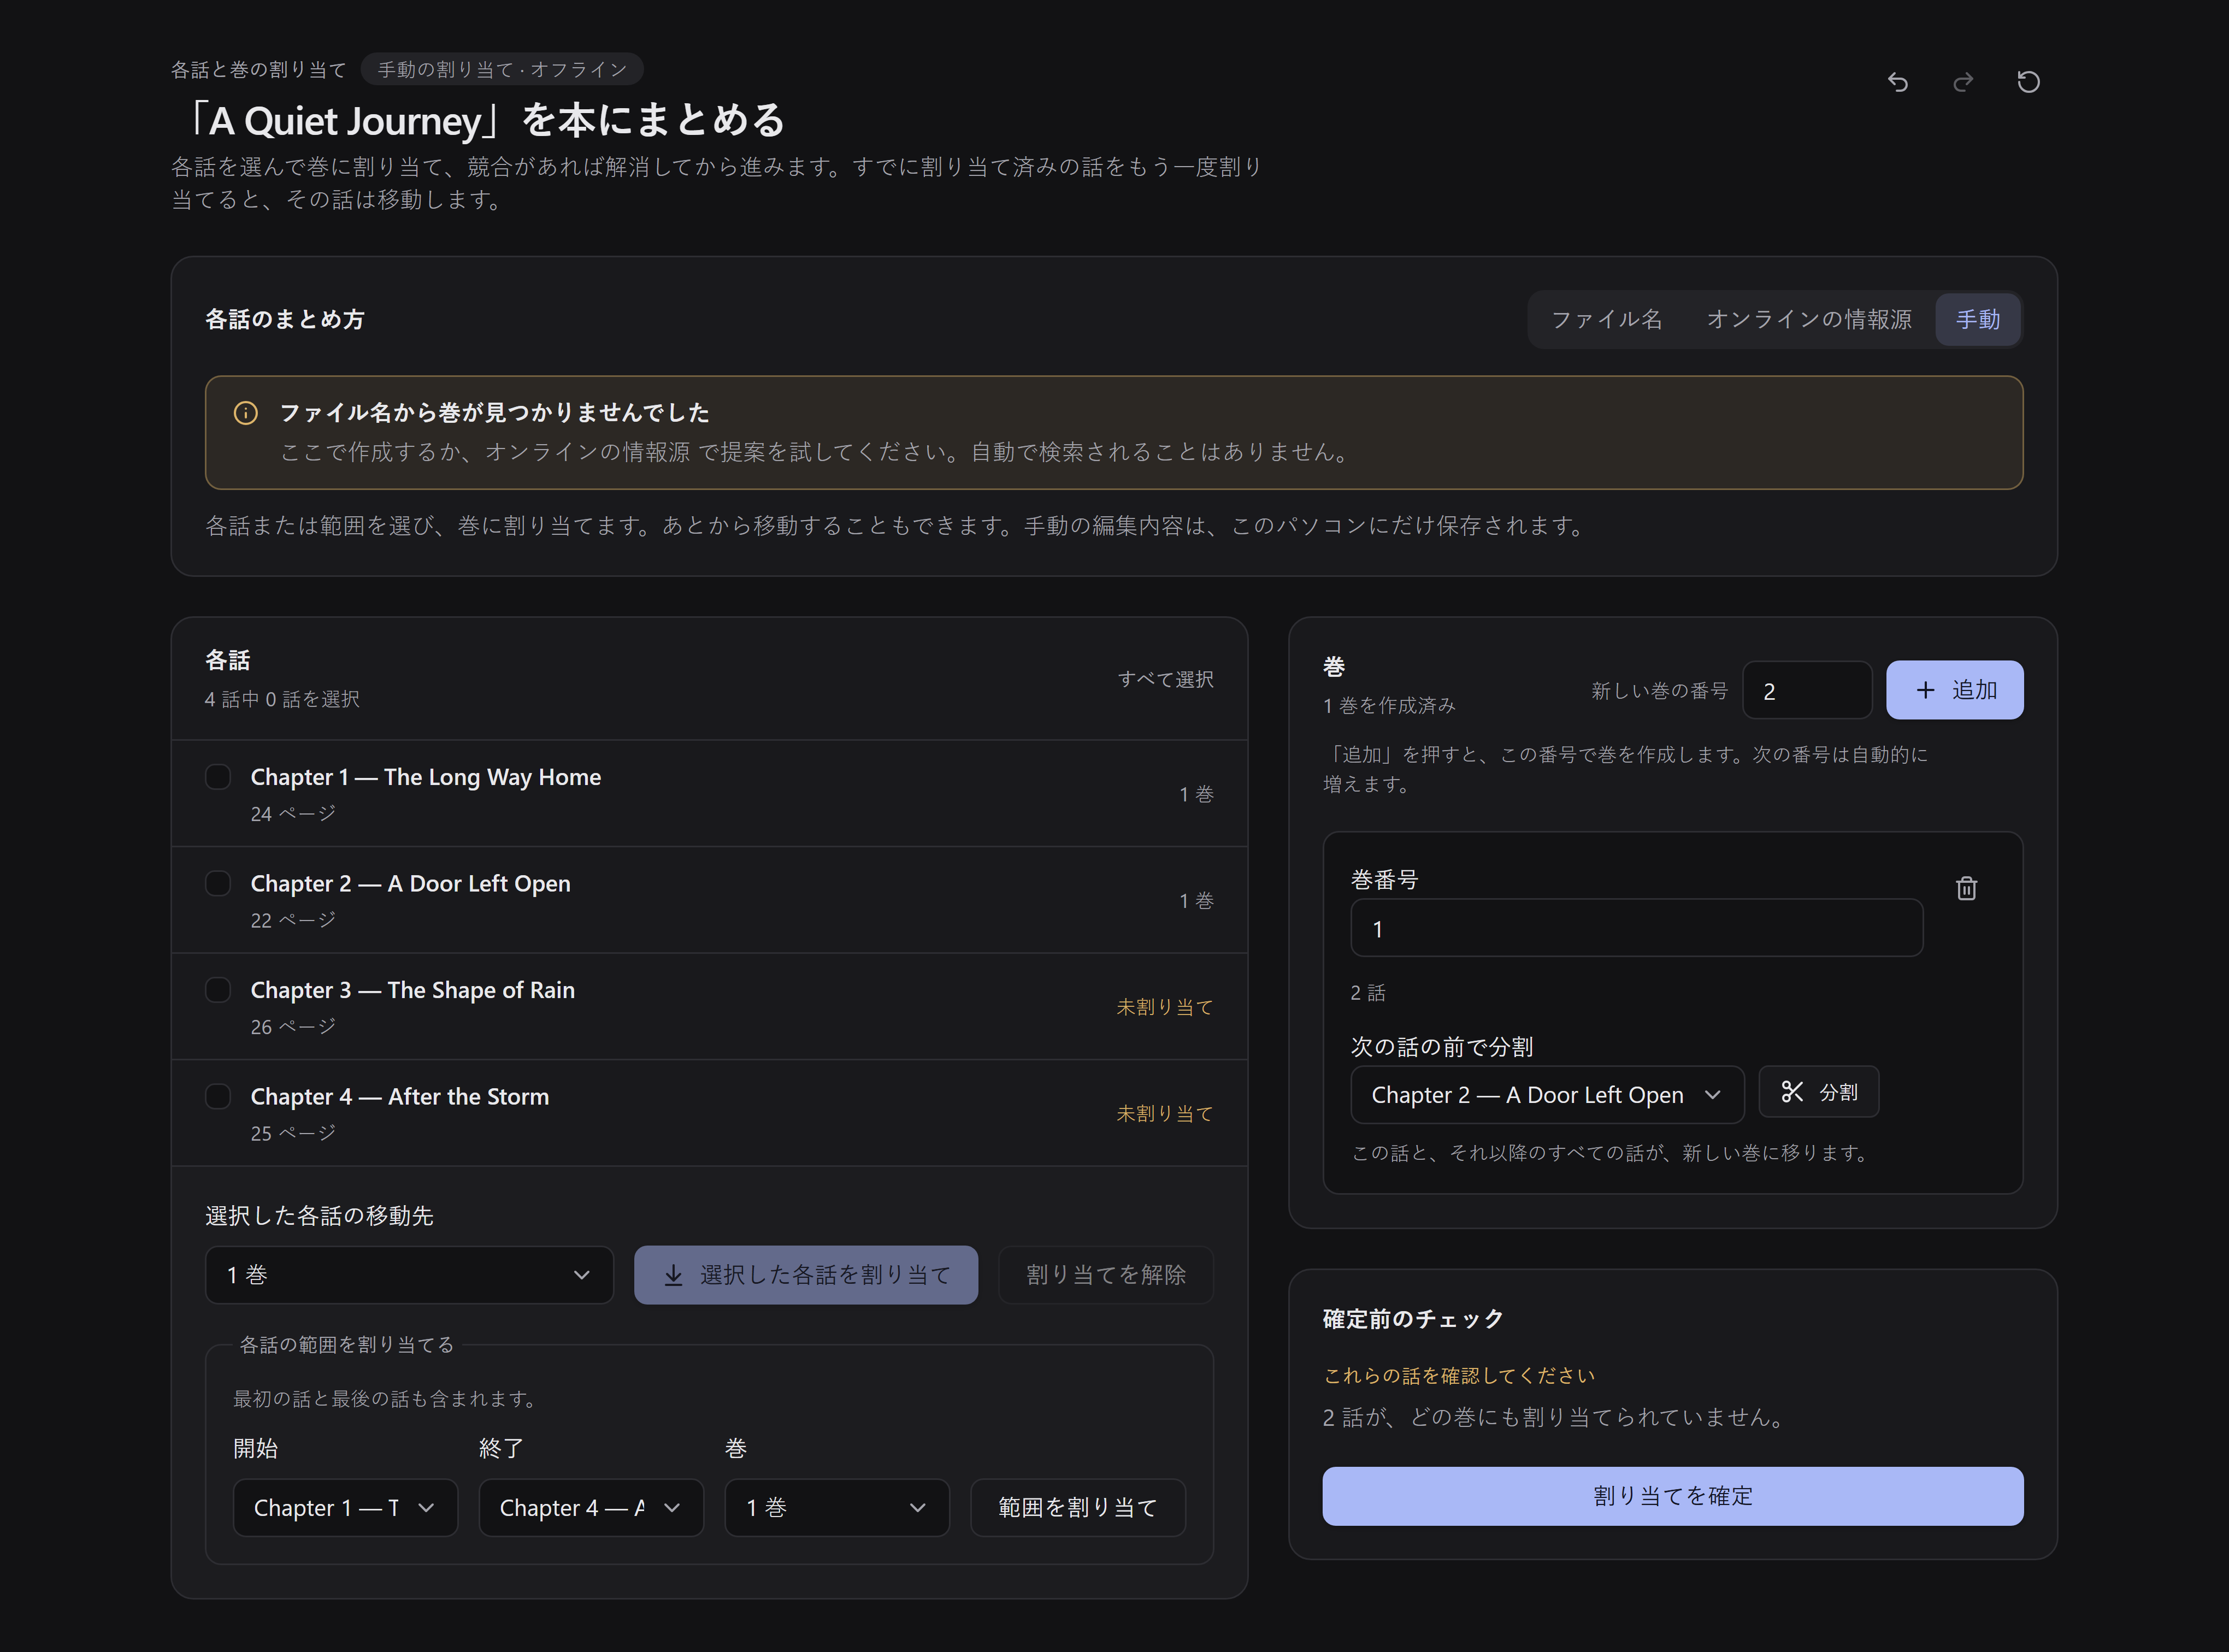Click the これらの話を確認してください warning text
This screenshot has width=2229, height=1652.
coord(1459,1376)
